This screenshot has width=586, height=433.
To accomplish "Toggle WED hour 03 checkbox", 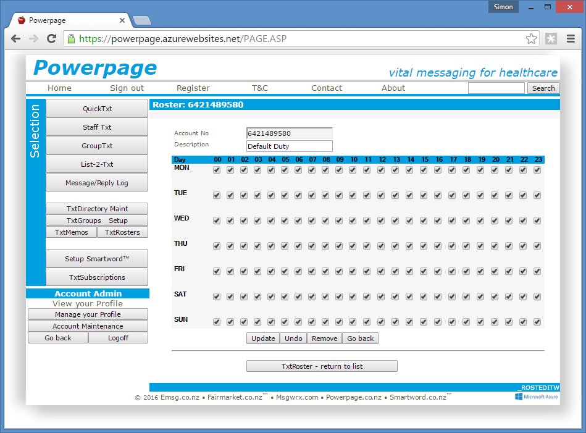I will tap(257, 221).
